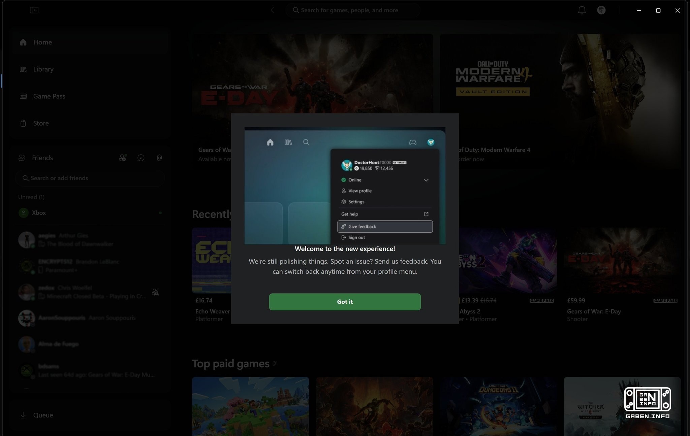Click the magnifier icon in the preview image
The image size is (690, 436).
(x=306, y=142)
